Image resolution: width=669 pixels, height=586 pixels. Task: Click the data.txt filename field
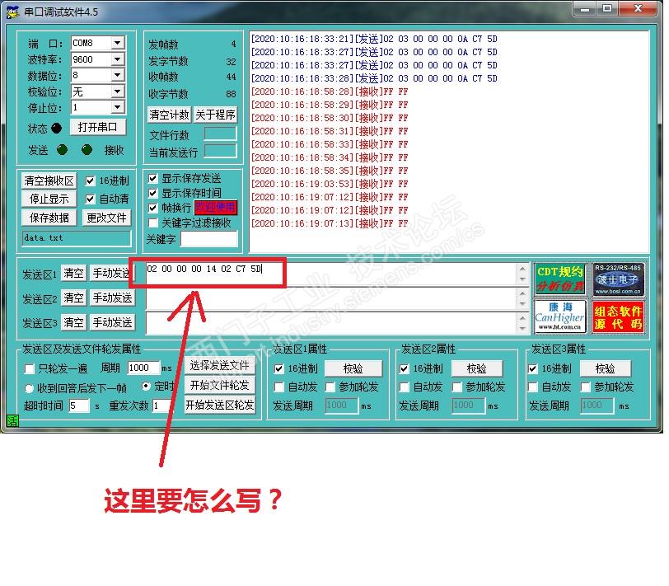77,238
